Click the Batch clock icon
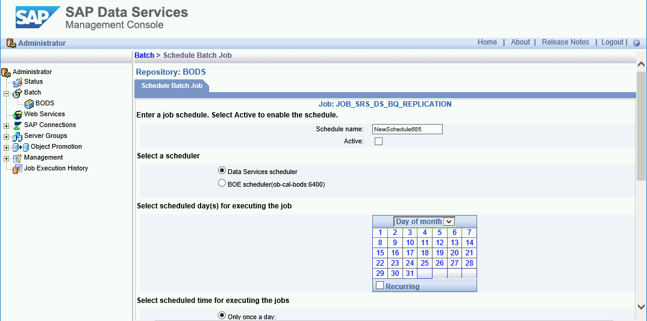 click(17, 93)
